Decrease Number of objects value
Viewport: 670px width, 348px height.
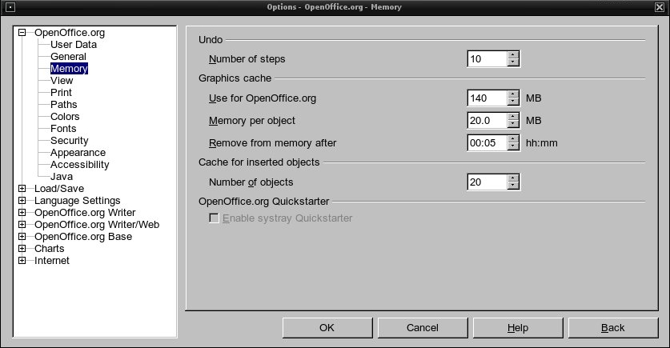click(513, 186)
